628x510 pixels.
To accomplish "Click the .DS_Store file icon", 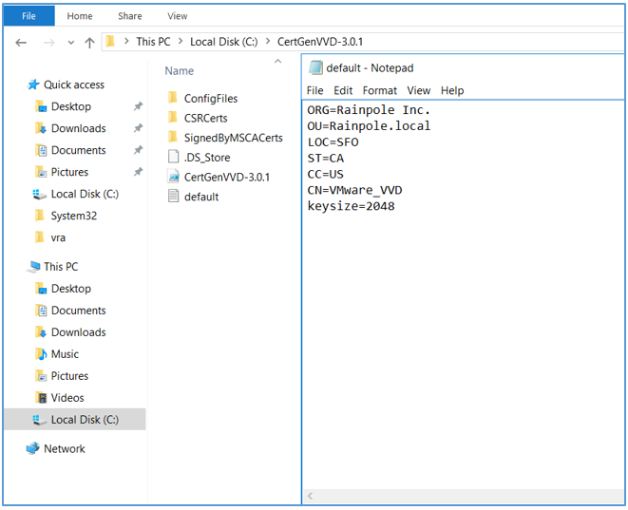I will (x=174, y=157).
